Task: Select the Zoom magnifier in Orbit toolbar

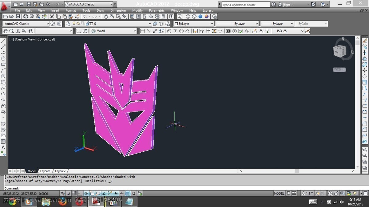Action: (11, 31)
